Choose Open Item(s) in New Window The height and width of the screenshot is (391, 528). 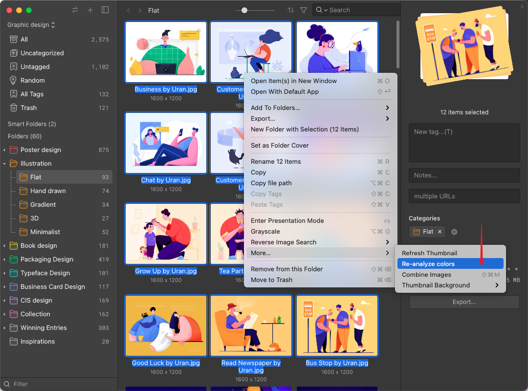[320, 81]
